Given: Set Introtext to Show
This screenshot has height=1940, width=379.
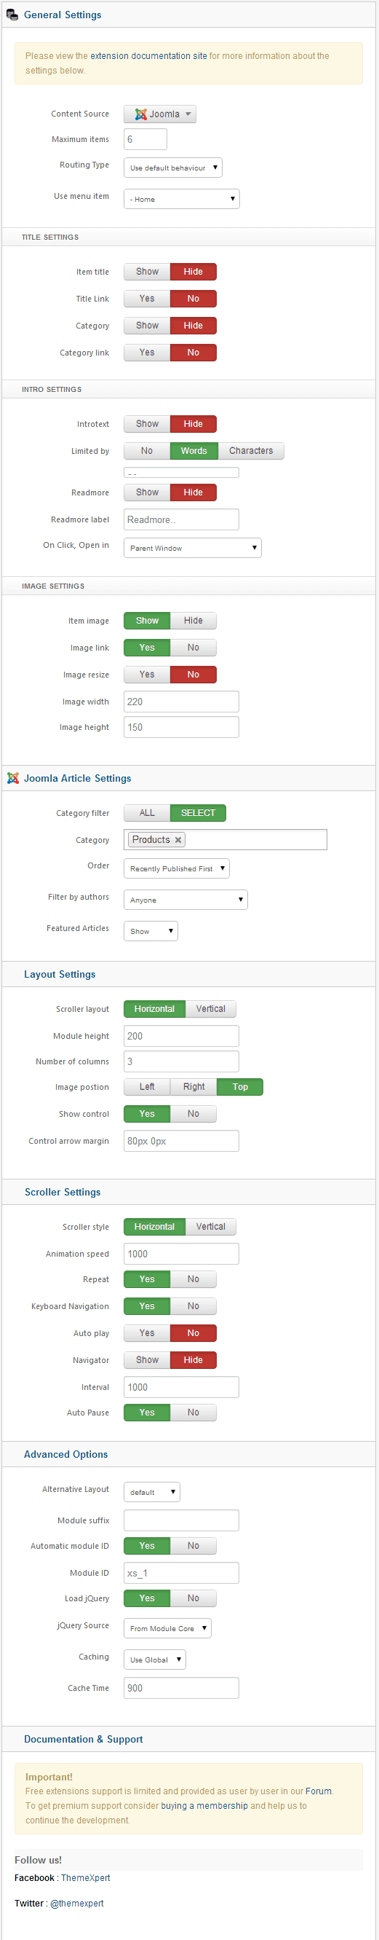Looking at the screenshot, I should tap(148, 424).
